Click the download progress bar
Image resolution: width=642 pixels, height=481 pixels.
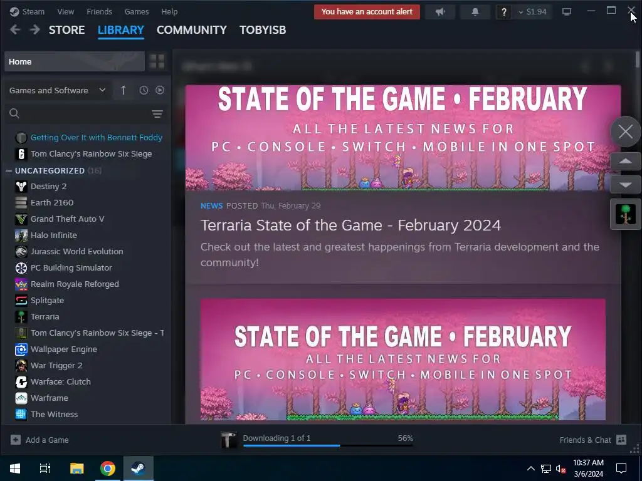[x=327, y=445]
